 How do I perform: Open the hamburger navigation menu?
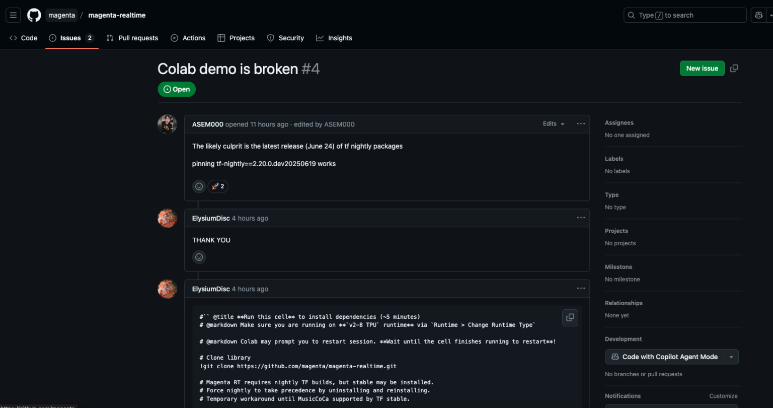click(x=14, y=15)
